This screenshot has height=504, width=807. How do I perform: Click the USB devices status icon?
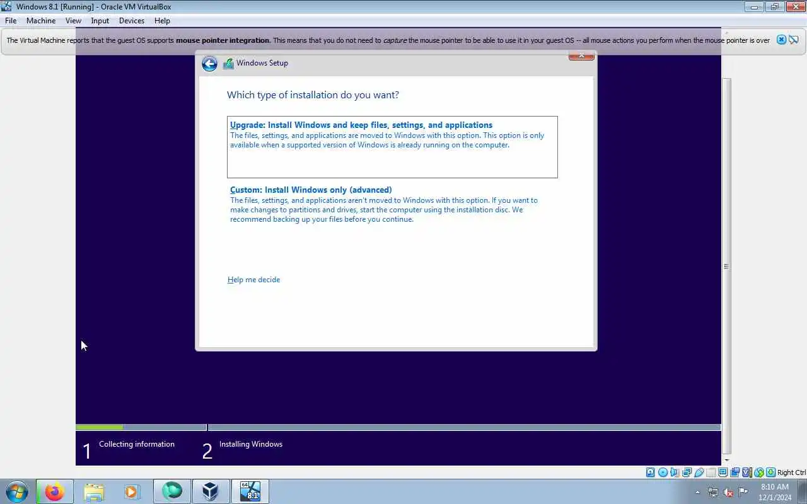coord(699,472)
